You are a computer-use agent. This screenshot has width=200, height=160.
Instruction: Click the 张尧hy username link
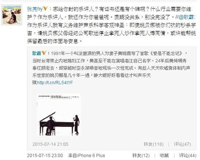coord(35,9)
